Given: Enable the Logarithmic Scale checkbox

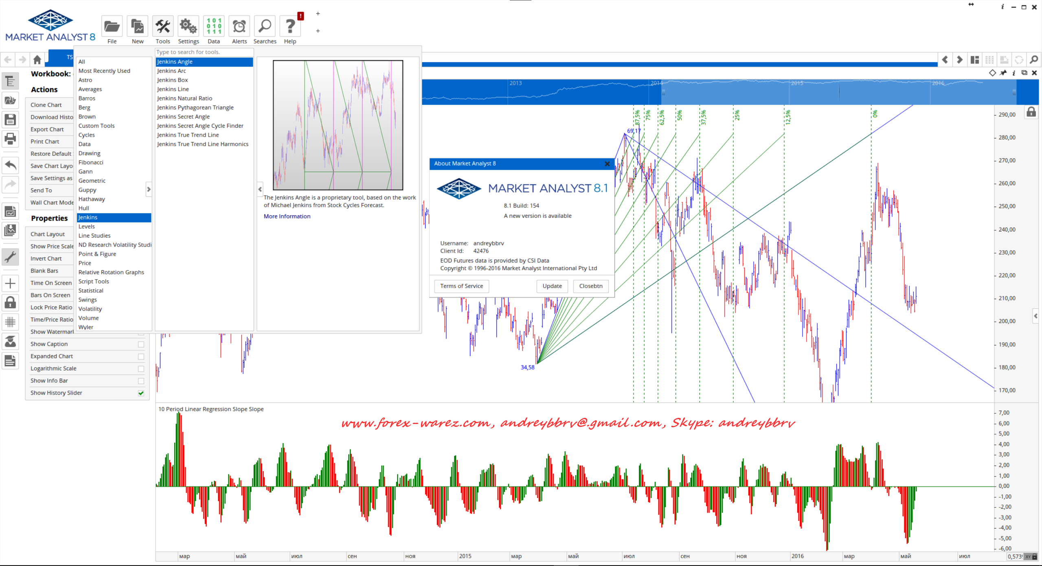Looking at the screenshot, I should click(x=141, y=369).
